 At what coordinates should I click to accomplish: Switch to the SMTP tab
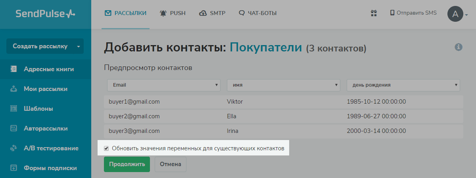[212, 13]
